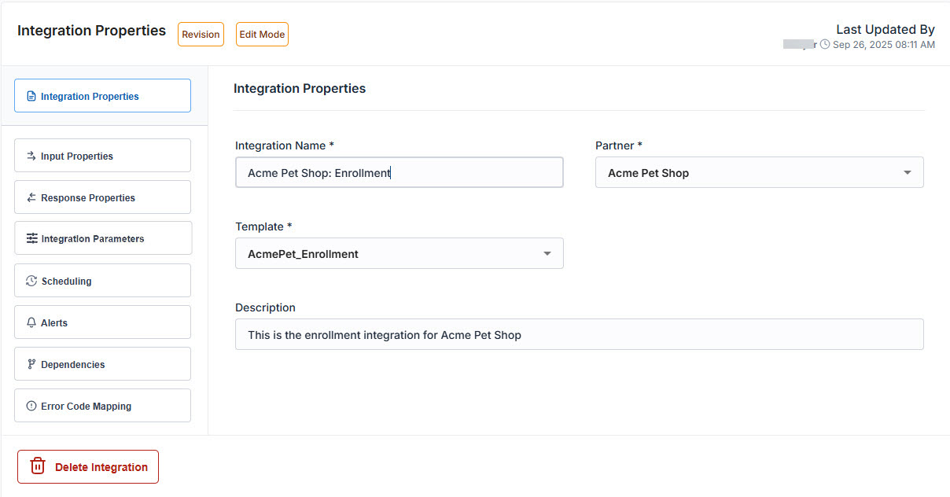Click the trash can icon
Screen dimensions: 950x497
38,466
